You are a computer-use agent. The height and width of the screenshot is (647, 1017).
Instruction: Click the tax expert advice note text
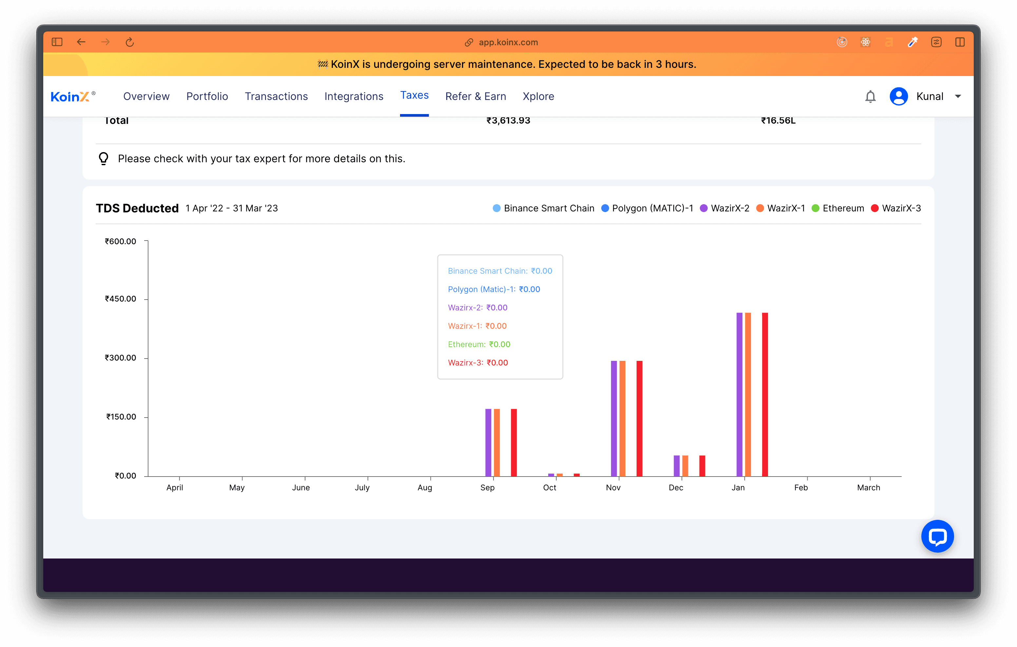pos(261,159)
